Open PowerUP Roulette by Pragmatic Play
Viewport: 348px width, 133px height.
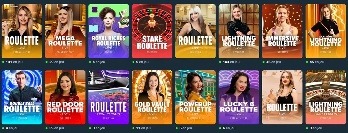pos(195,97)
